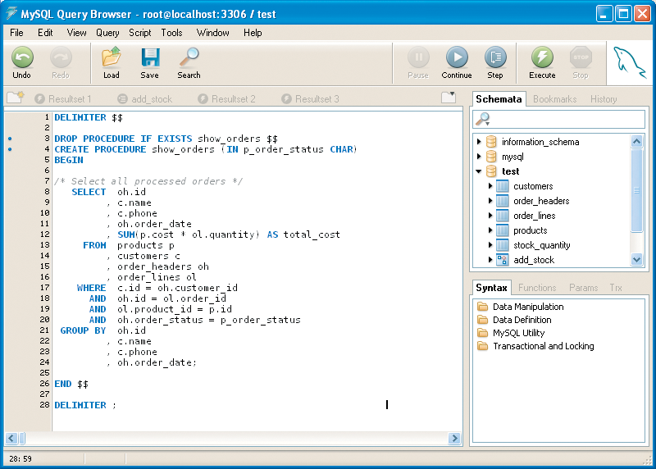Select the add_stock procedure icon
This screenshot has height=469, width=656.
coord(503,260)
